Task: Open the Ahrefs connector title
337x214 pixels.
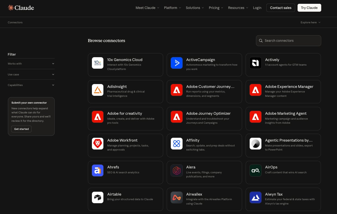Action: (113, 167)
